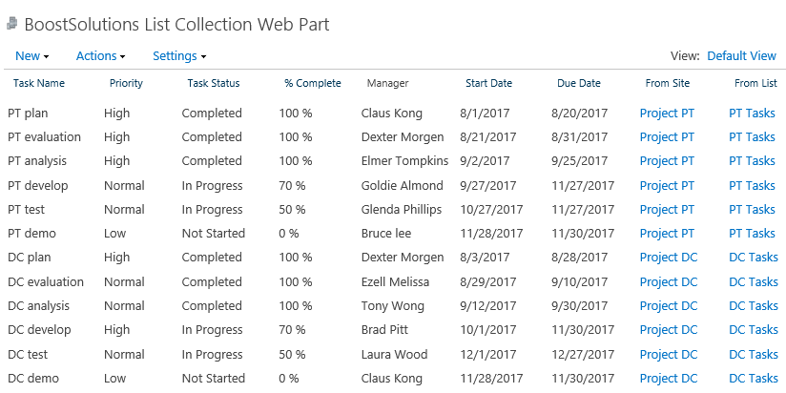Screen dimensions: 786x393
Task: Open Project DC link in DC test row
Action: click(669, 355)
